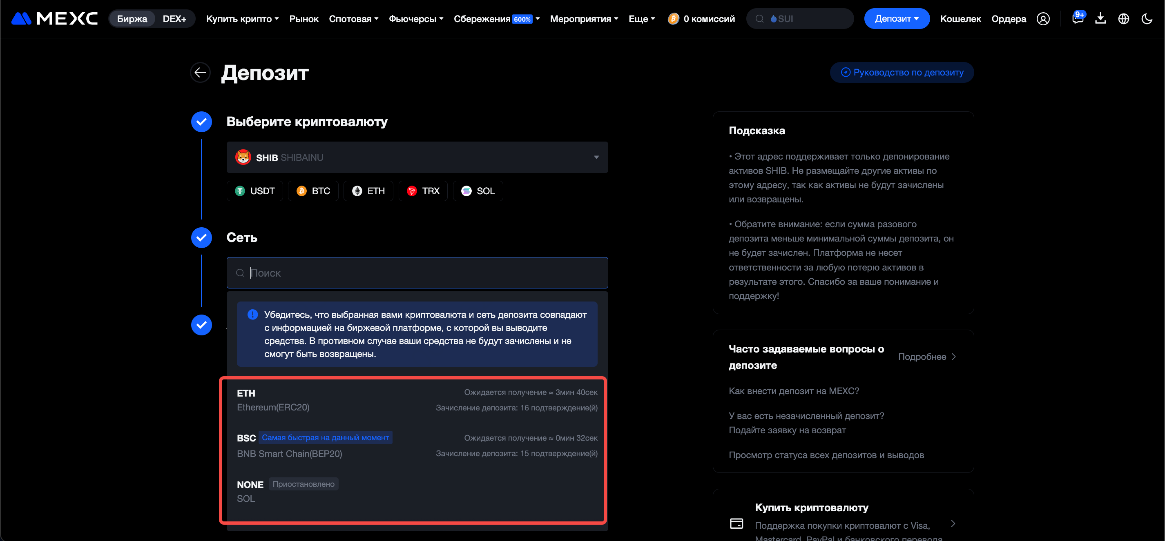Screen dimensions: 1165x541
Task: Click the compass icon in deposit guide
Action: point(845,72)
